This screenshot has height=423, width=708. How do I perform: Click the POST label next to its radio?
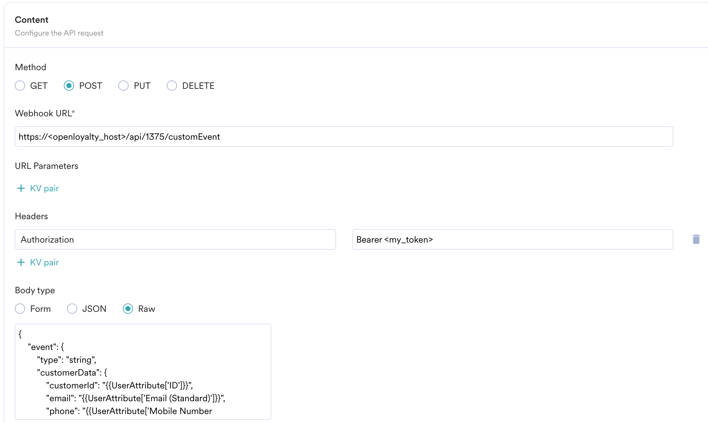pyautogui.click(x=90, y=86)
